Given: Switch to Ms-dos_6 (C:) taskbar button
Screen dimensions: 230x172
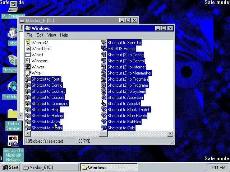Looking at the screenshot, I should (x=50, y=167).
